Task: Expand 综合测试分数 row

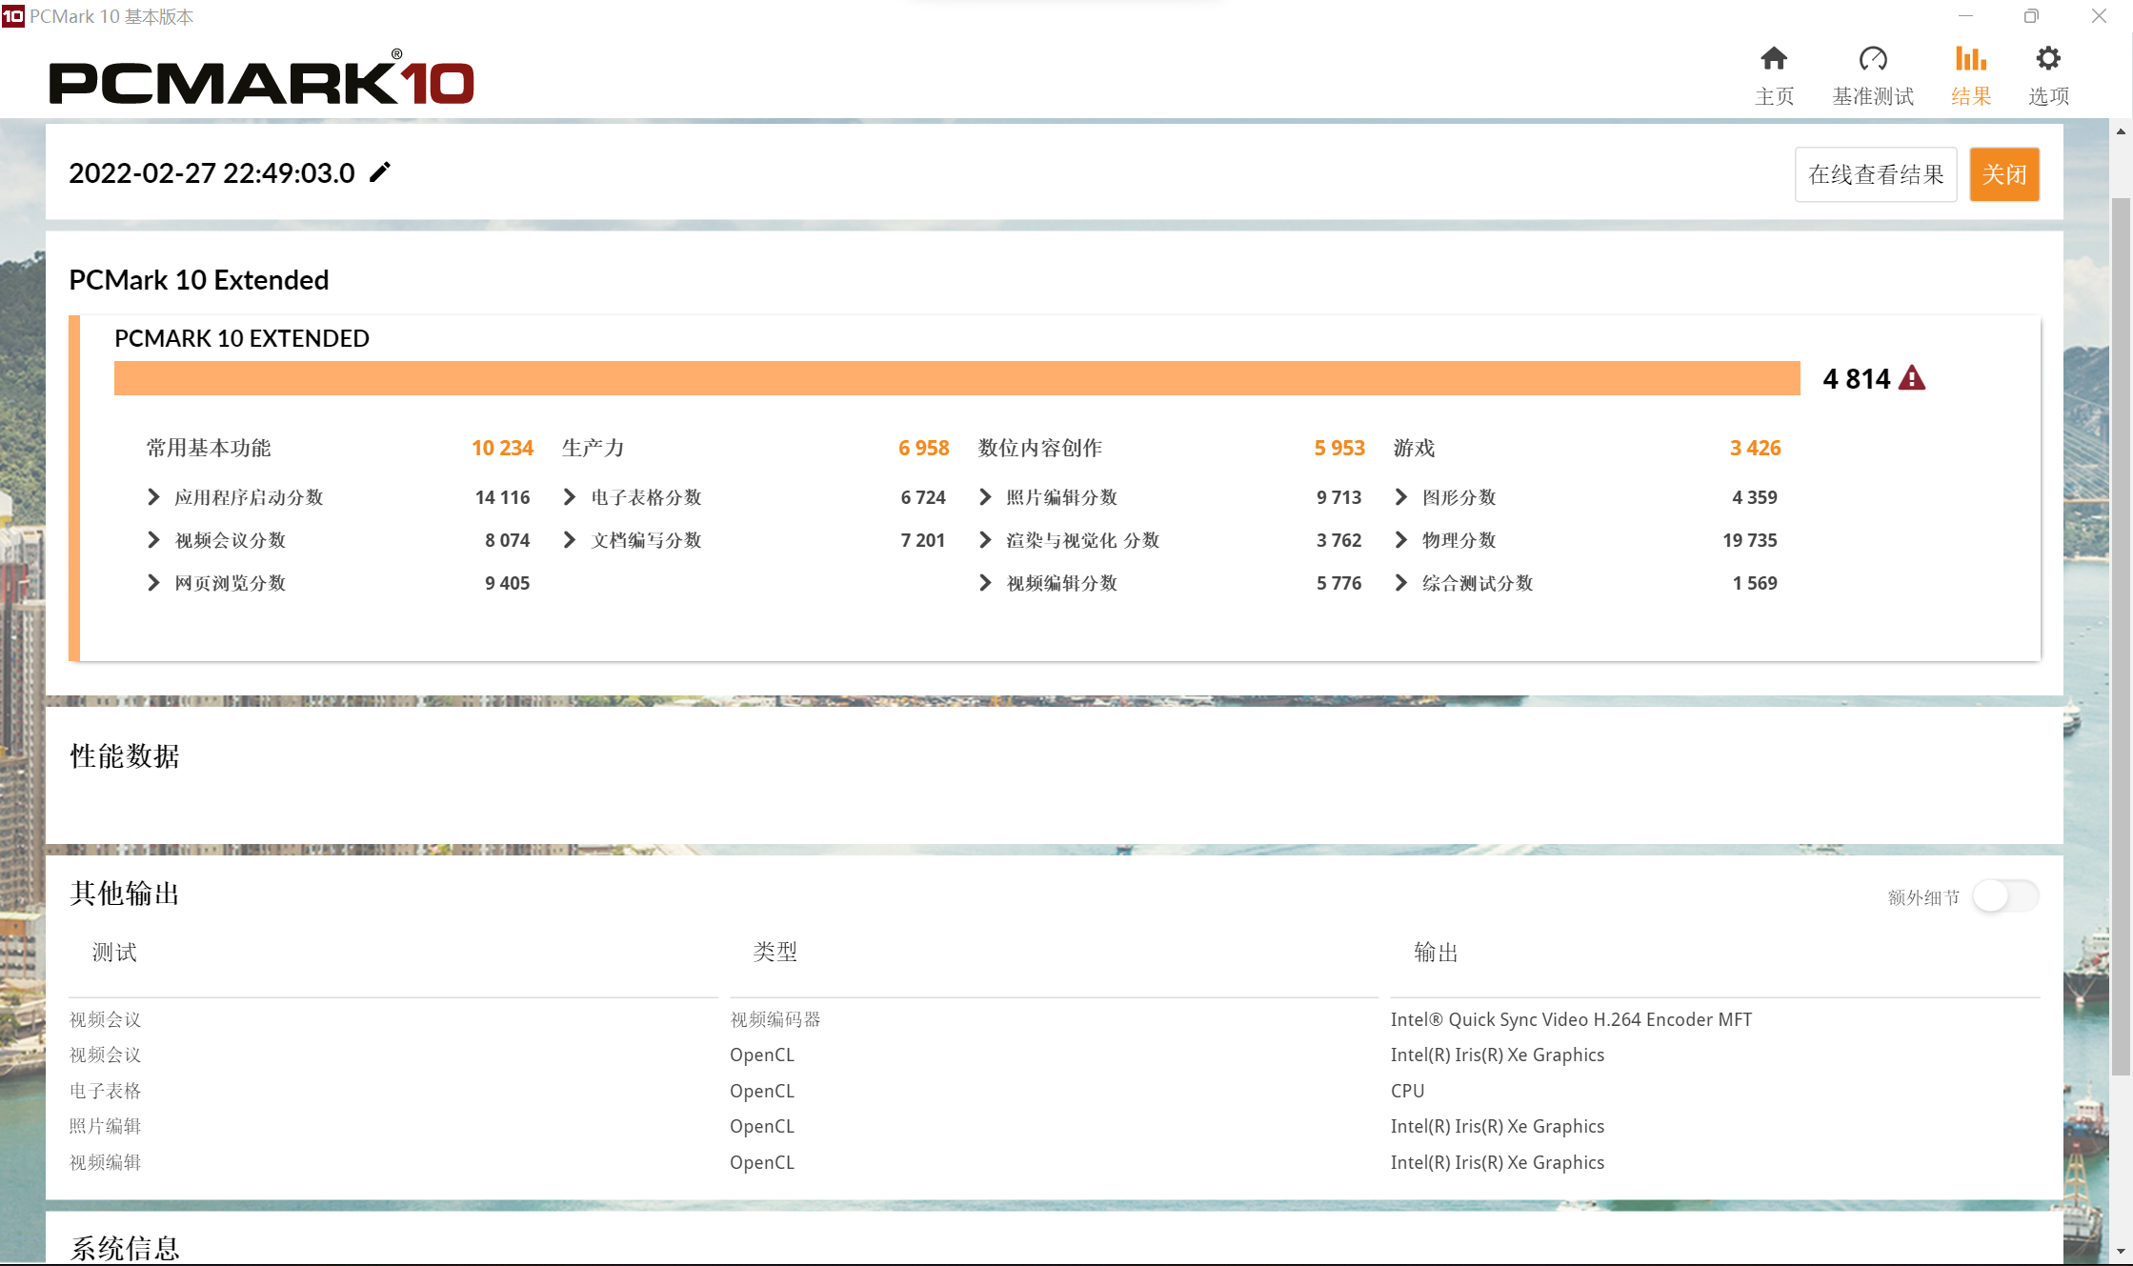Action: (1401, 583)
